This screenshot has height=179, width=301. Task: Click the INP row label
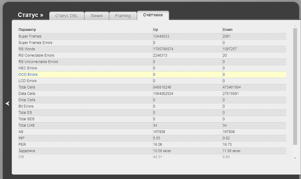21,138
